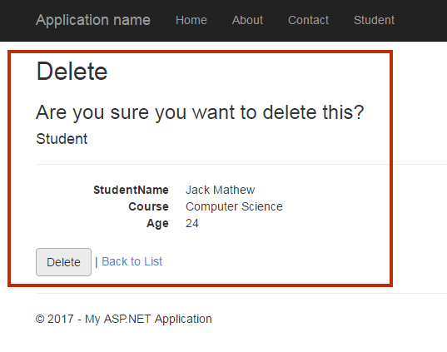Image resolution: width=447 pixels, height=352 pixels.
Task: Select the Contact navbar item
Action: (308, 20)
